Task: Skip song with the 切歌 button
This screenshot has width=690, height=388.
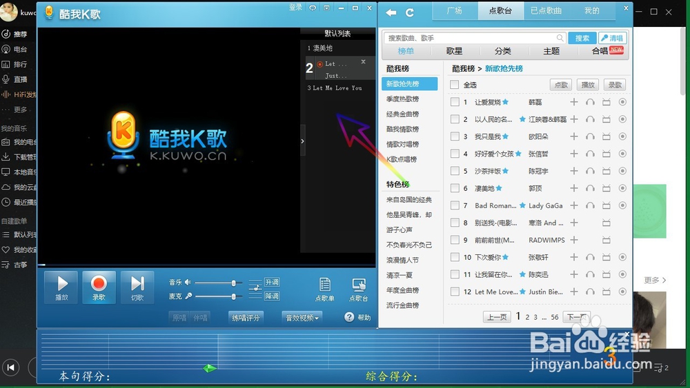Action: click(137, 287)
